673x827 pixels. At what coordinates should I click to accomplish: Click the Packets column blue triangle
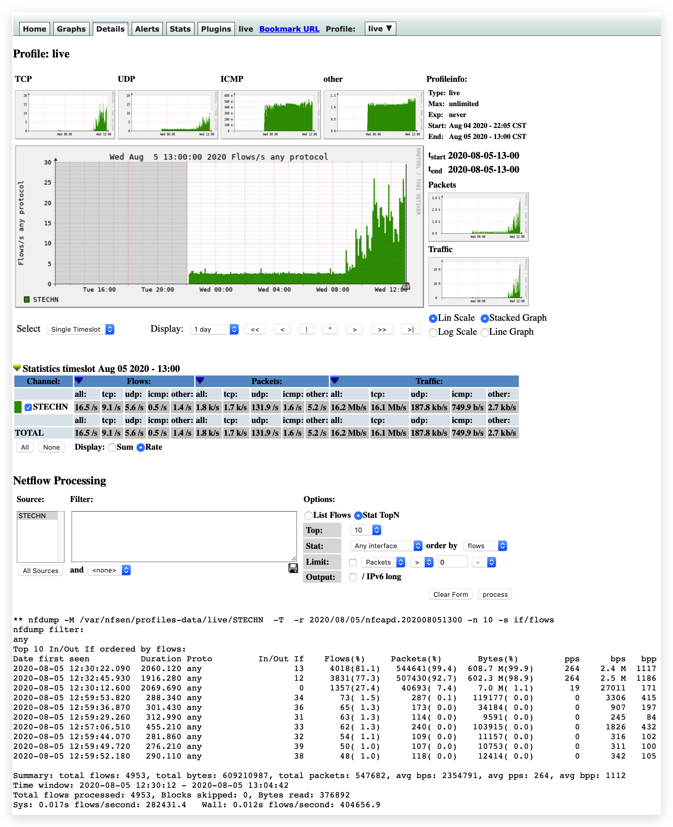(200, 380)
